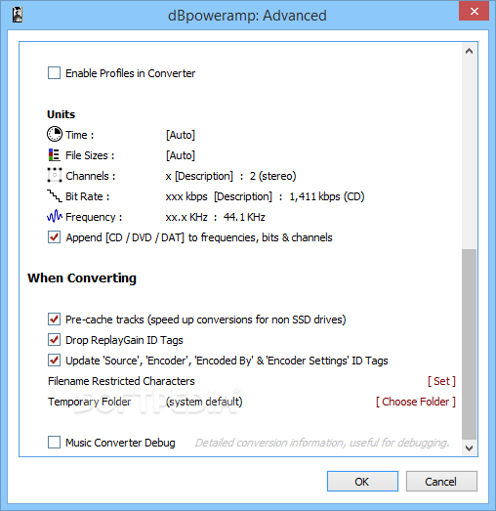Click 'Detailed conversion information' hint text
Image resolution: width=496 pixels, height=511 pixels.
point(322,443)
